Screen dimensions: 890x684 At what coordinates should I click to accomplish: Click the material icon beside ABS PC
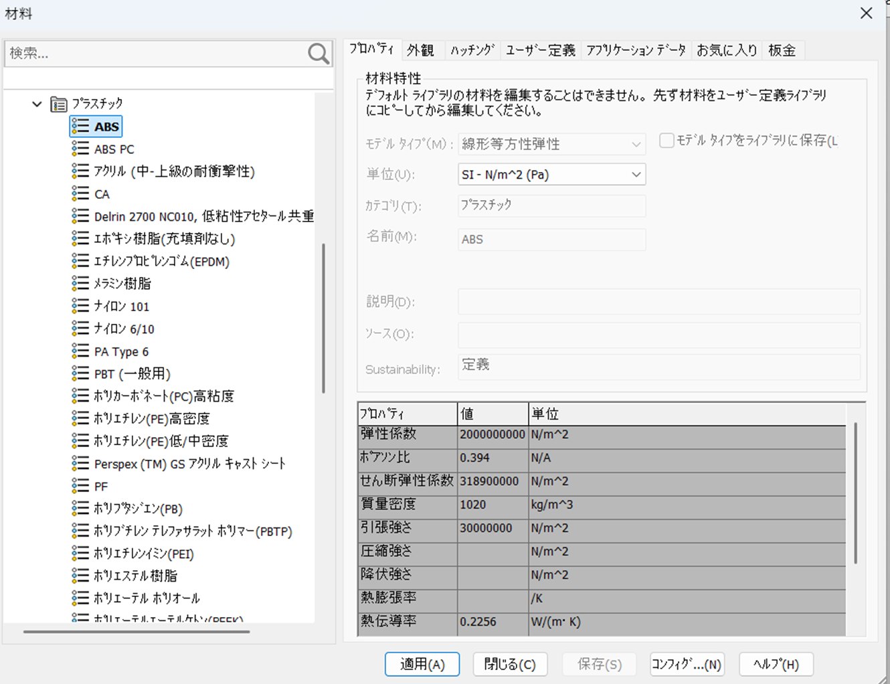click(x=80, y=149)
